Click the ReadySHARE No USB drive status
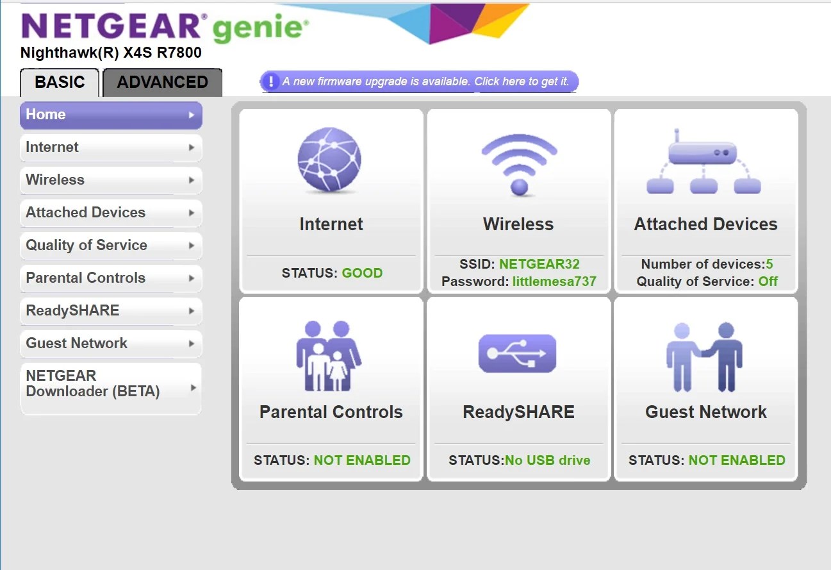 click(547, 460)
